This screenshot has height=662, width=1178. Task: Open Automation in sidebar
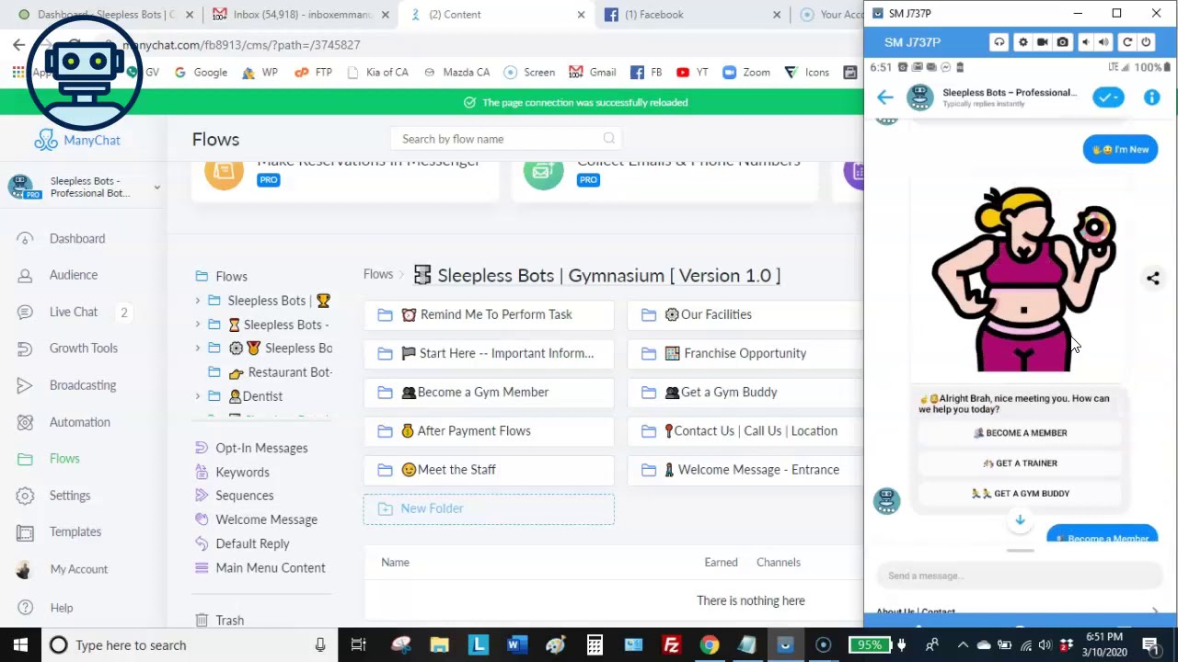tap(80, 422)
